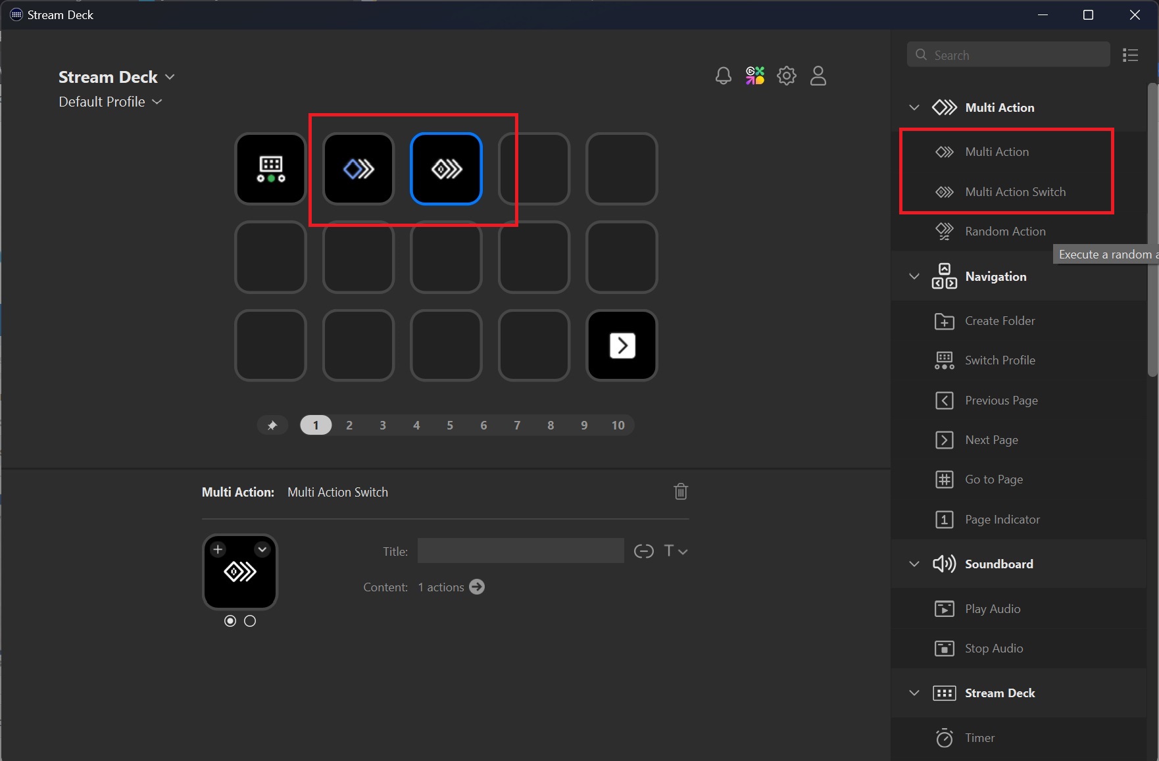Collapse Stream Deck category

(914, 693)
